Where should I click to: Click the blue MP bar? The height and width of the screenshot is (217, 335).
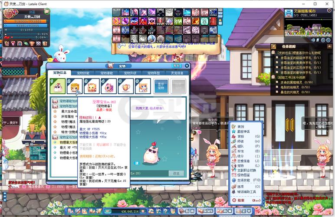pyautogui.click(x=26, y=26)
